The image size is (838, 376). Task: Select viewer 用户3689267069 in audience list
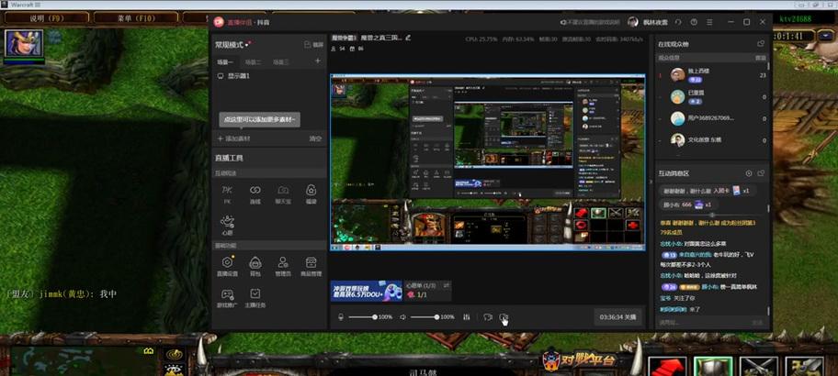coord(712,118)
